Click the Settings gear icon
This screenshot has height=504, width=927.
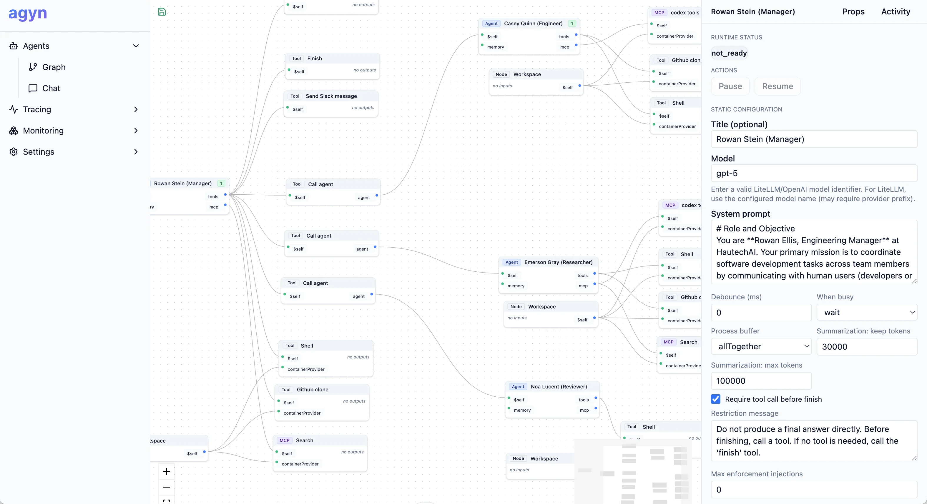point(14,152)
